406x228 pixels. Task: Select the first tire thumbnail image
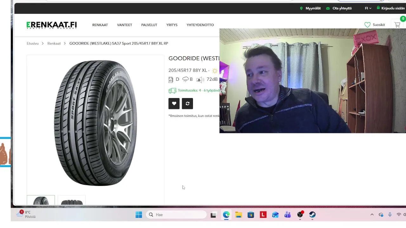pos(41,200)
